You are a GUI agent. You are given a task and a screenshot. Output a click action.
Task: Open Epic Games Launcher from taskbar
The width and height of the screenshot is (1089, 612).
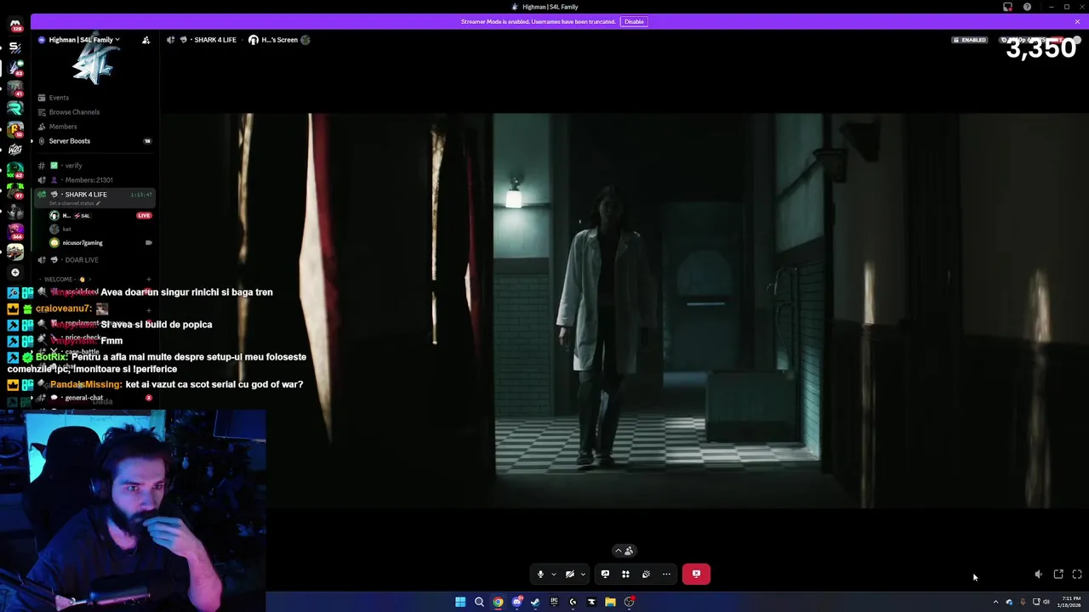(554, 602)
